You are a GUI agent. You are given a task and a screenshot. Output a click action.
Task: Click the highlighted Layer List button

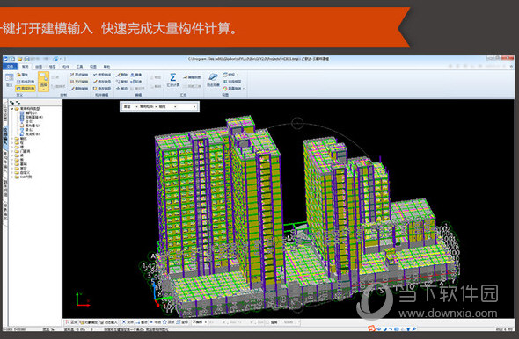26,89
